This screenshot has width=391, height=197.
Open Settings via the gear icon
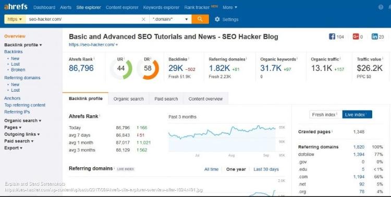pos(217,19)
